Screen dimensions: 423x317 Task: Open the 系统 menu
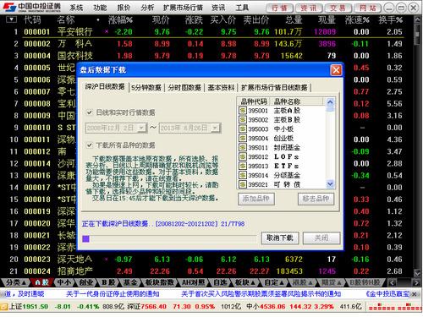(76, 8)
